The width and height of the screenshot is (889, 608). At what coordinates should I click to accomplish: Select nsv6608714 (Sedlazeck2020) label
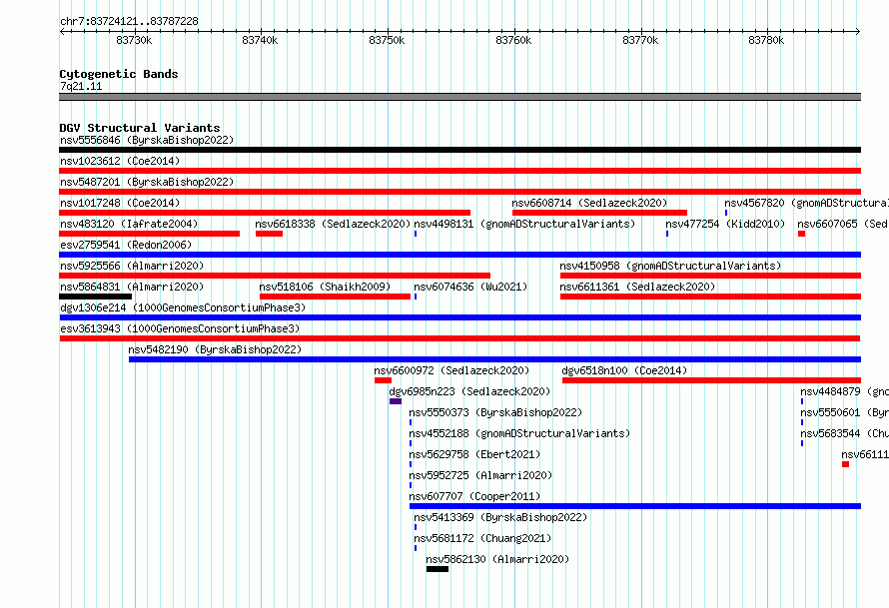click(589, 203)
